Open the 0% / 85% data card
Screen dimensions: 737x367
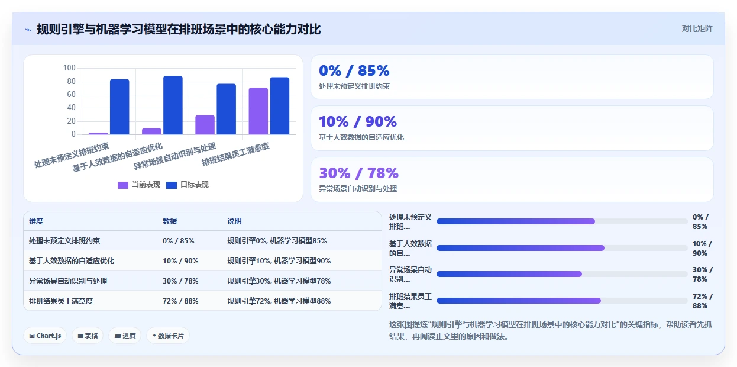(512, 77)
